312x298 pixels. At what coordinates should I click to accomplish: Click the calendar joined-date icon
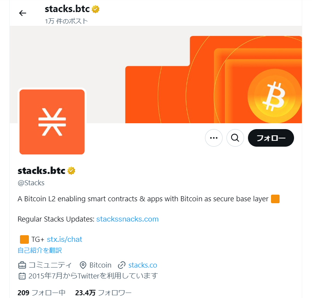(x=22, y=276)
